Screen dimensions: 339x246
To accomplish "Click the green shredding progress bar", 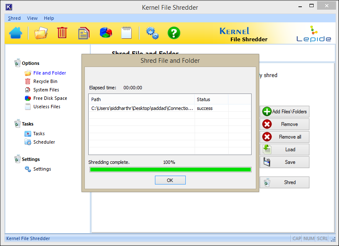I will coord(171,170).
